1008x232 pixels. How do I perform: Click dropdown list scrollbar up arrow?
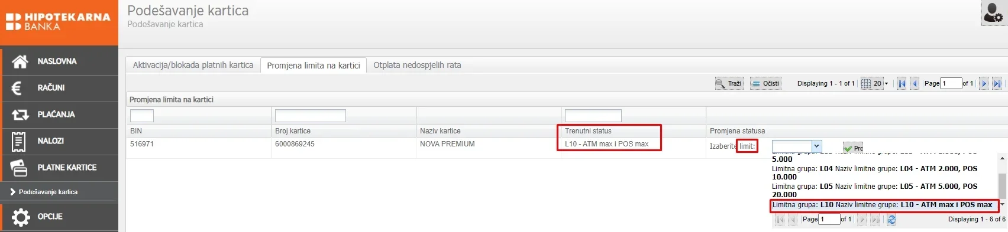(x=1002, y=159)
